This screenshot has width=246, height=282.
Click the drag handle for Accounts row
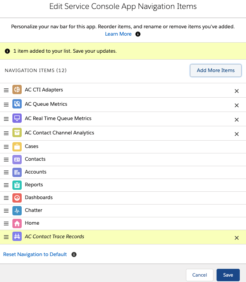click(6, 172)
